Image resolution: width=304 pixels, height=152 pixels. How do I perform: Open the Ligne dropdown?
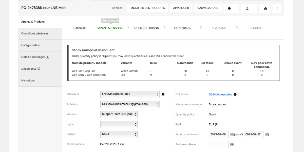119,124
